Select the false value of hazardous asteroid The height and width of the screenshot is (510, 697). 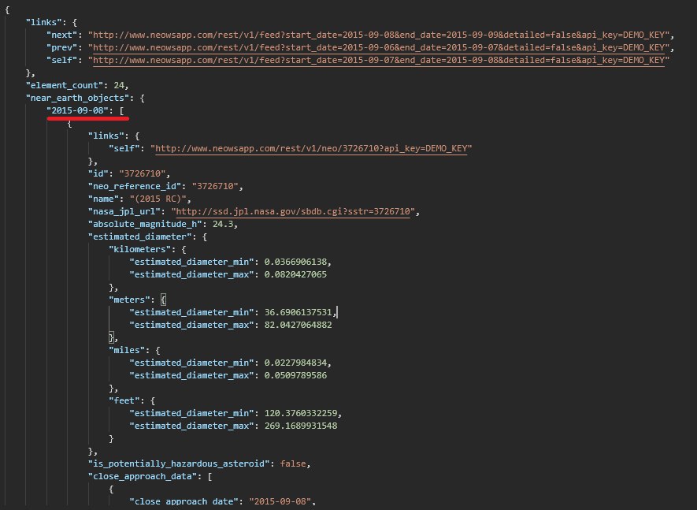pyautogui.click(x=293, y=463)
